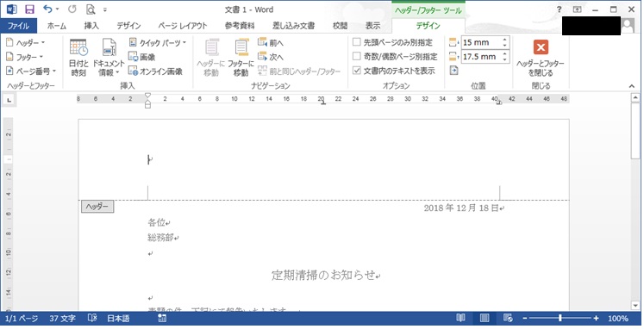Insert an online picture (オンライン画像)
Viewport: 644px width, 329px height.
point(155,71)
